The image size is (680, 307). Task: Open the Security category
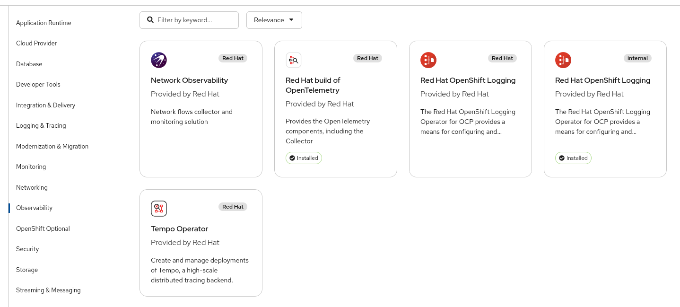click(x=27, y=249)
